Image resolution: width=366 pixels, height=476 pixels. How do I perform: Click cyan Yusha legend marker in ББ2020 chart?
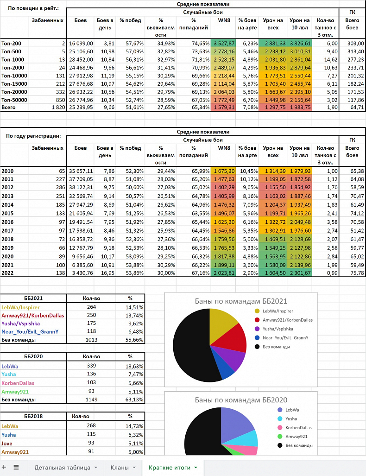(x=280, y=419)
